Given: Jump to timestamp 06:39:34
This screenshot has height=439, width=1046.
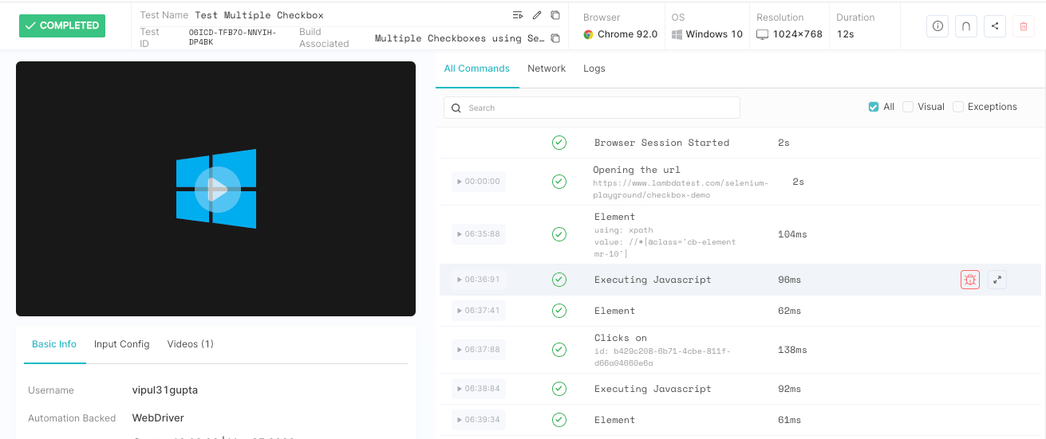Looking at the screenshot, I should (479, 420).
